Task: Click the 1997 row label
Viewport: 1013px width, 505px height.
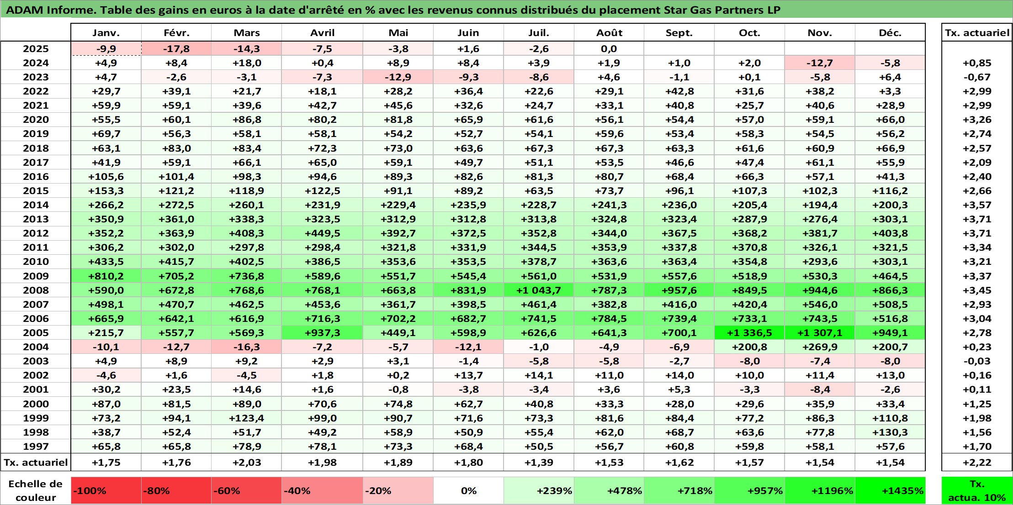Action: click(x=36, y=447)
